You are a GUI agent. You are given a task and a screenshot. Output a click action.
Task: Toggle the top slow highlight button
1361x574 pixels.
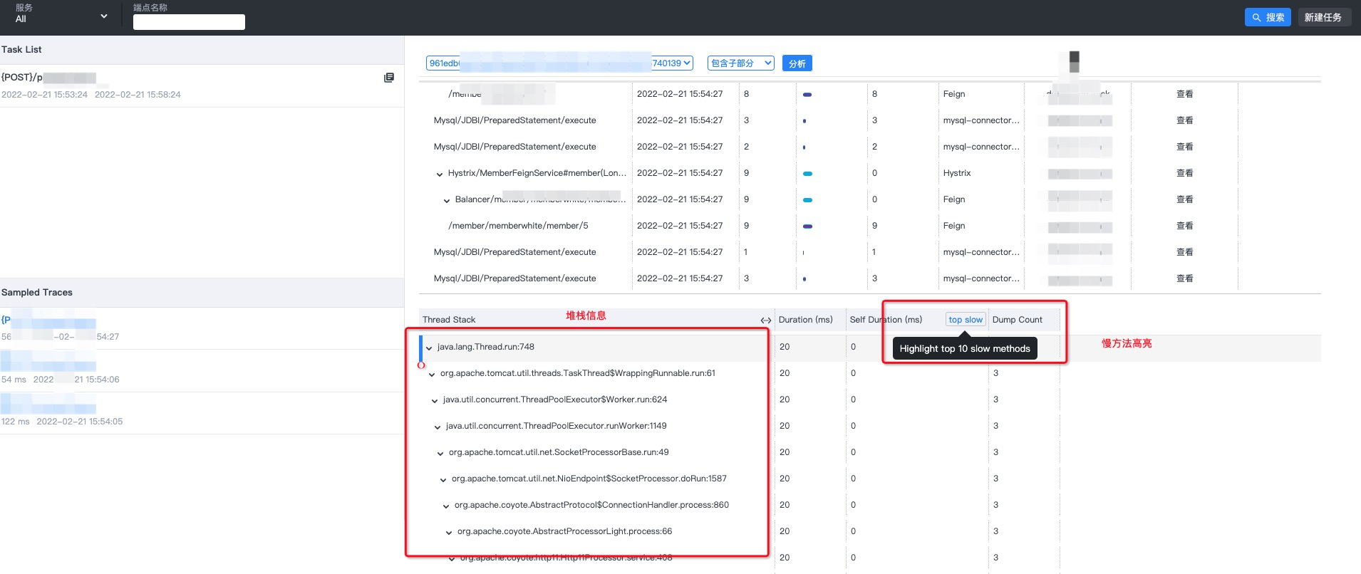coord(966,320)
